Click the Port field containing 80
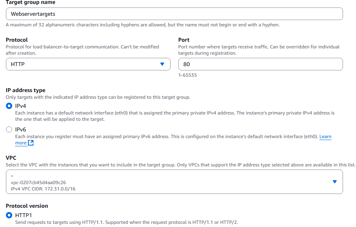This screenshot has width=356, height=227. click(x=260, y=64)
